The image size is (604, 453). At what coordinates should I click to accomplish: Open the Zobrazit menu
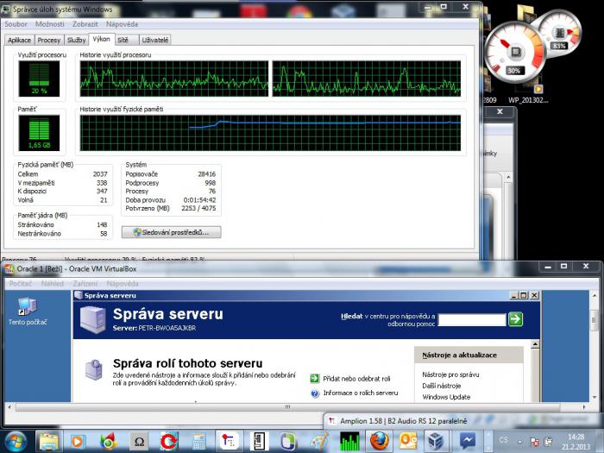point(85,24)
